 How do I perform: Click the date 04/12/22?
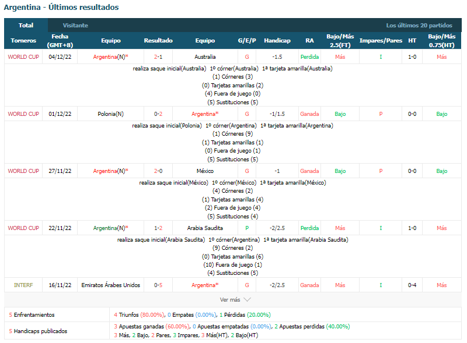(60, 56)
